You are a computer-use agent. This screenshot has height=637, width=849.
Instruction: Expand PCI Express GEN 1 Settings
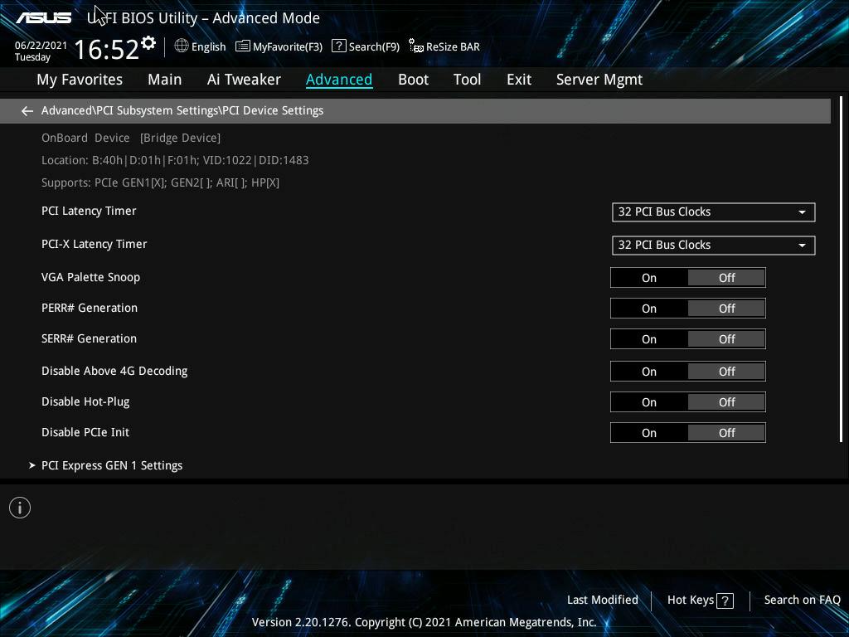(x=112, y=465)
